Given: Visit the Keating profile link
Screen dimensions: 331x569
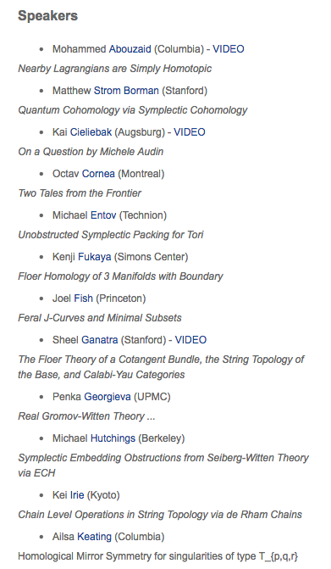Looking at the screenshot, I should tap(95, 537).
